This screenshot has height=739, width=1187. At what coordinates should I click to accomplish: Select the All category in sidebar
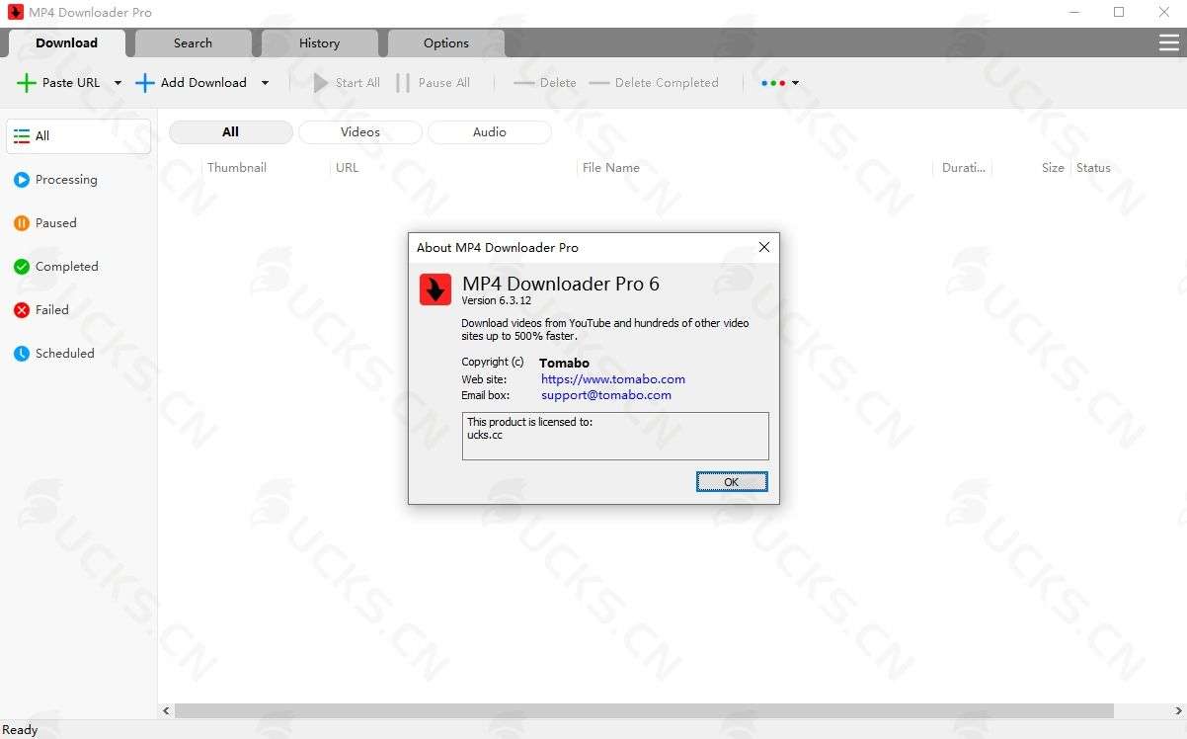(x=79, y=136)
